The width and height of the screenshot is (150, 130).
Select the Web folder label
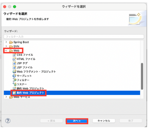[17, 51]
